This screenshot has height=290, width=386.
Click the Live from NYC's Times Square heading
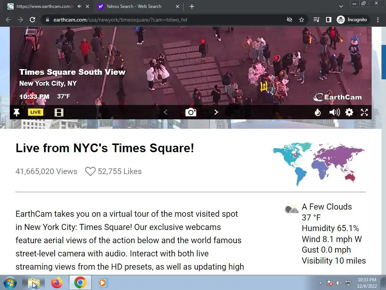click(x=105, y=148)
